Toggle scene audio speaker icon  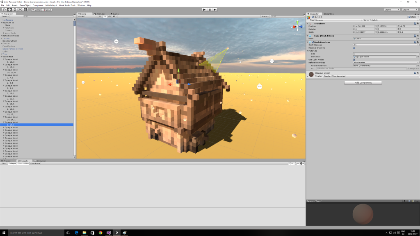(109, 16)
